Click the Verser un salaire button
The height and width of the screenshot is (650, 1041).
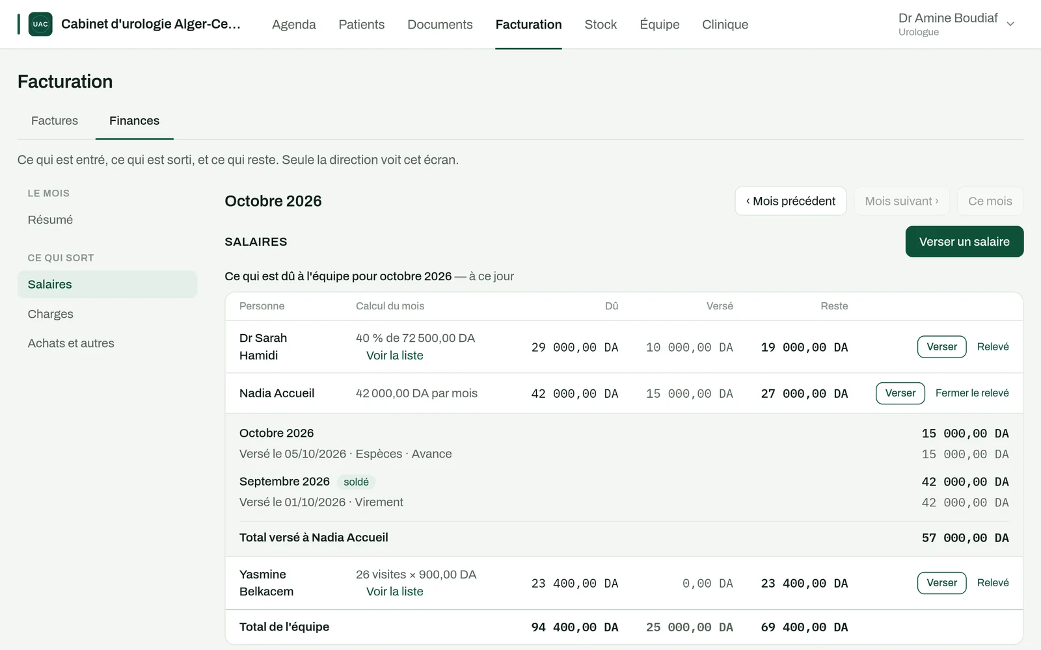pos(964,241)
